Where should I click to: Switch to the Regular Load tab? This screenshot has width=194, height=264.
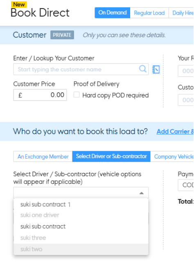click(149, 13)
